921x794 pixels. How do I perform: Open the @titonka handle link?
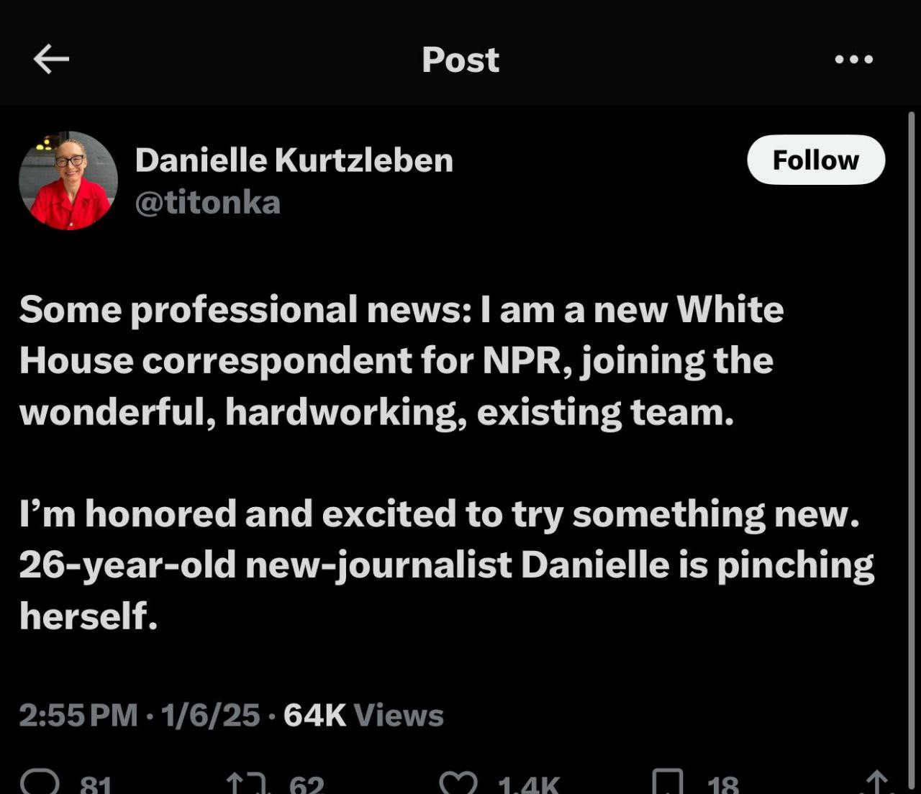tap(207, 203)
